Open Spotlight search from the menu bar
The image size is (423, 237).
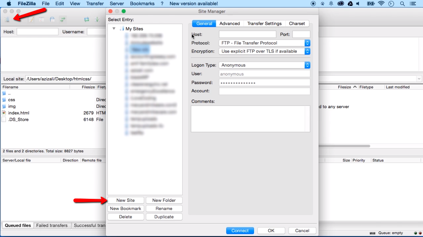402,4
